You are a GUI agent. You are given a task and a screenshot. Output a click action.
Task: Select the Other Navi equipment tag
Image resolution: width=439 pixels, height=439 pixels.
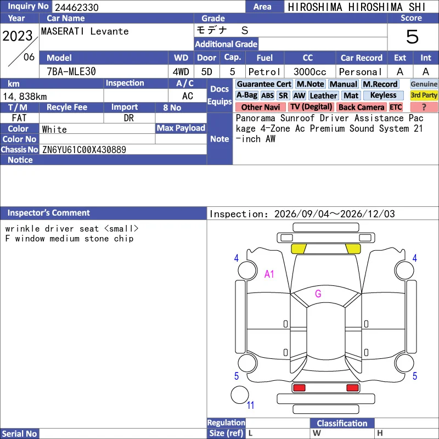(260, 107)
